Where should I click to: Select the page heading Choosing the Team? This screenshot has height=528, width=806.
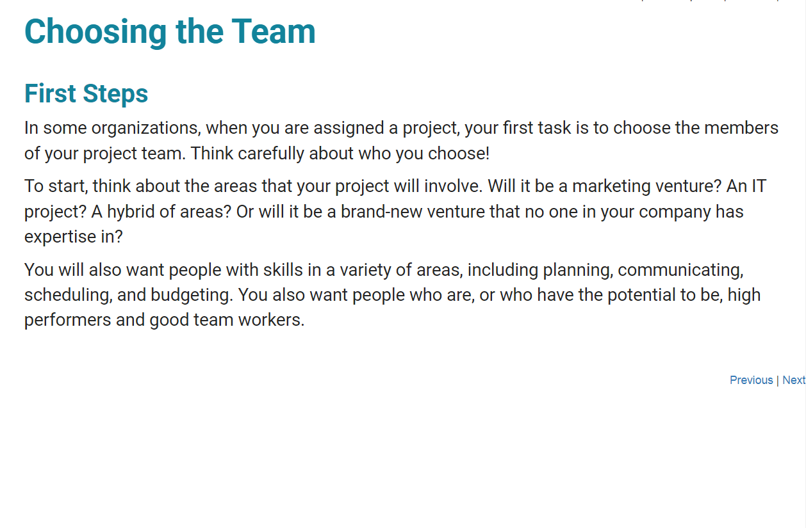click(x=170, y=31)
